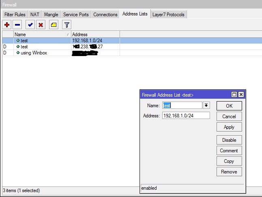The image size is (262, 197).
Task: Open the Layer7 Protocols tab
Action: (x=168, y=15)
